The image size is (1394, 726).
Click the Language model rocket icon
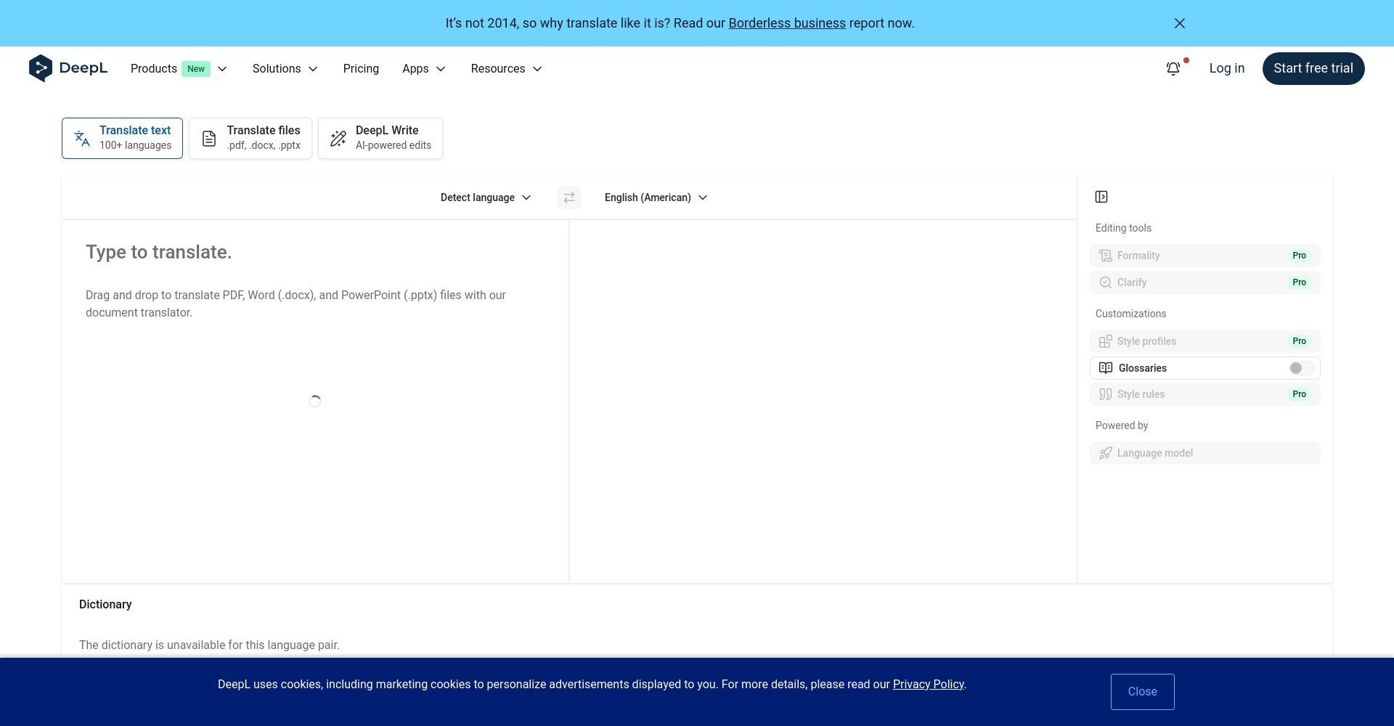pyautogui.click(x=1106, y=453)
